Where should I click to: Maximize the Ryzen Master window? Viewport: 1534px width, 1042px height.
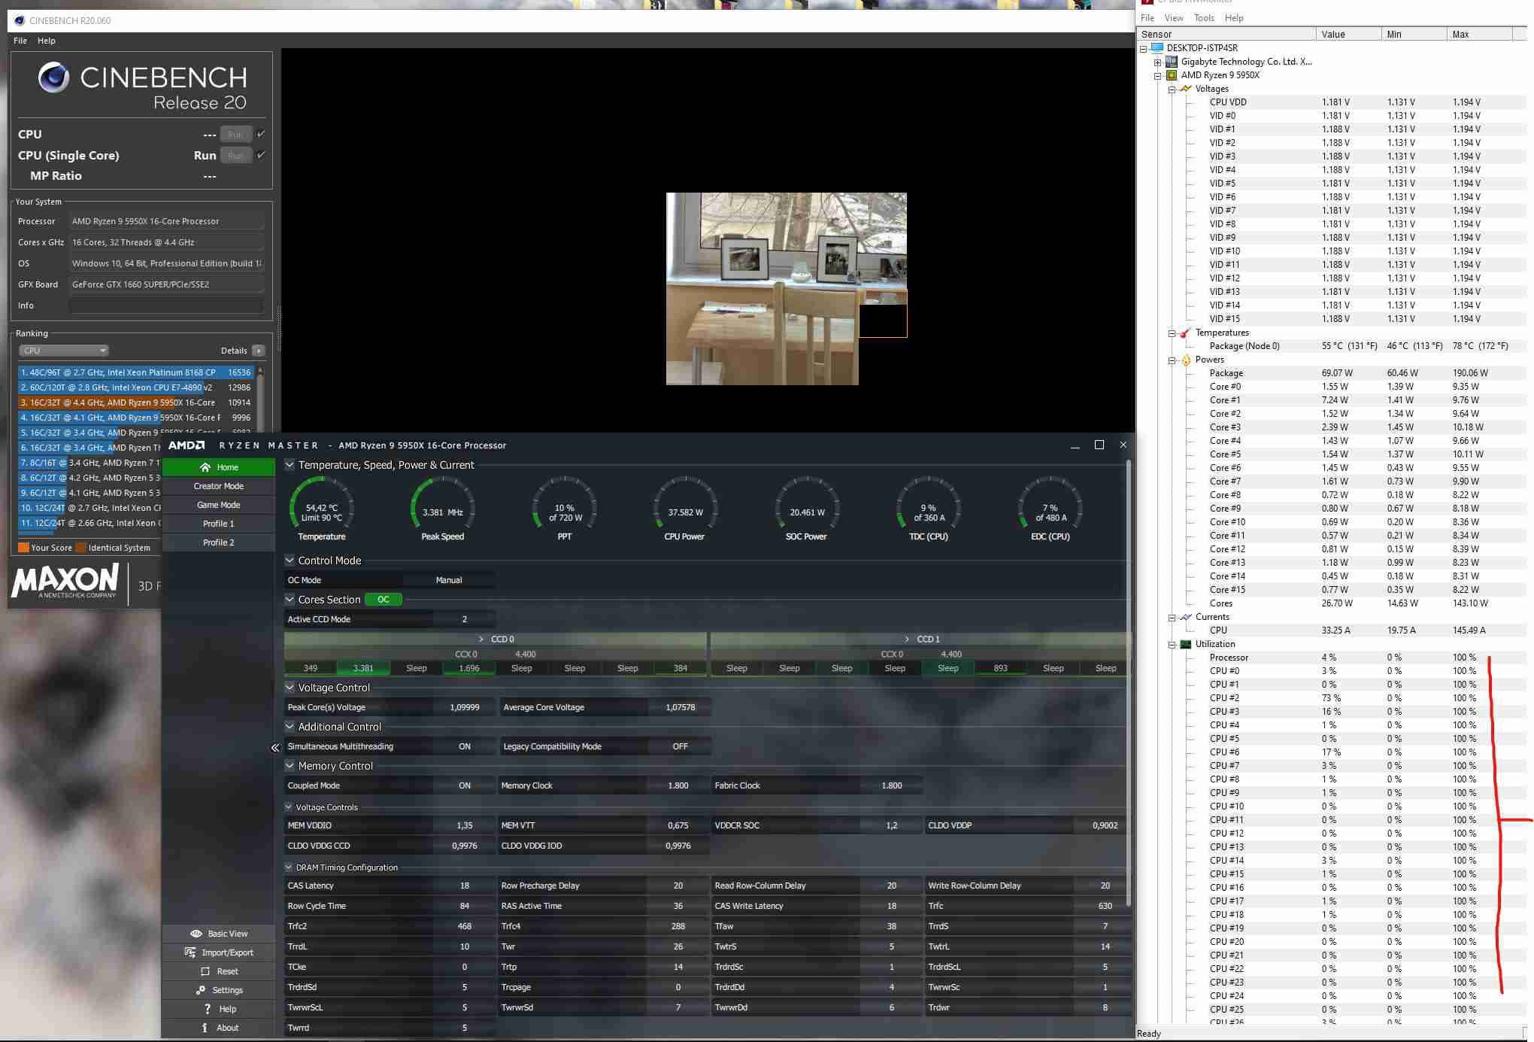click(x=1099, y=445)
